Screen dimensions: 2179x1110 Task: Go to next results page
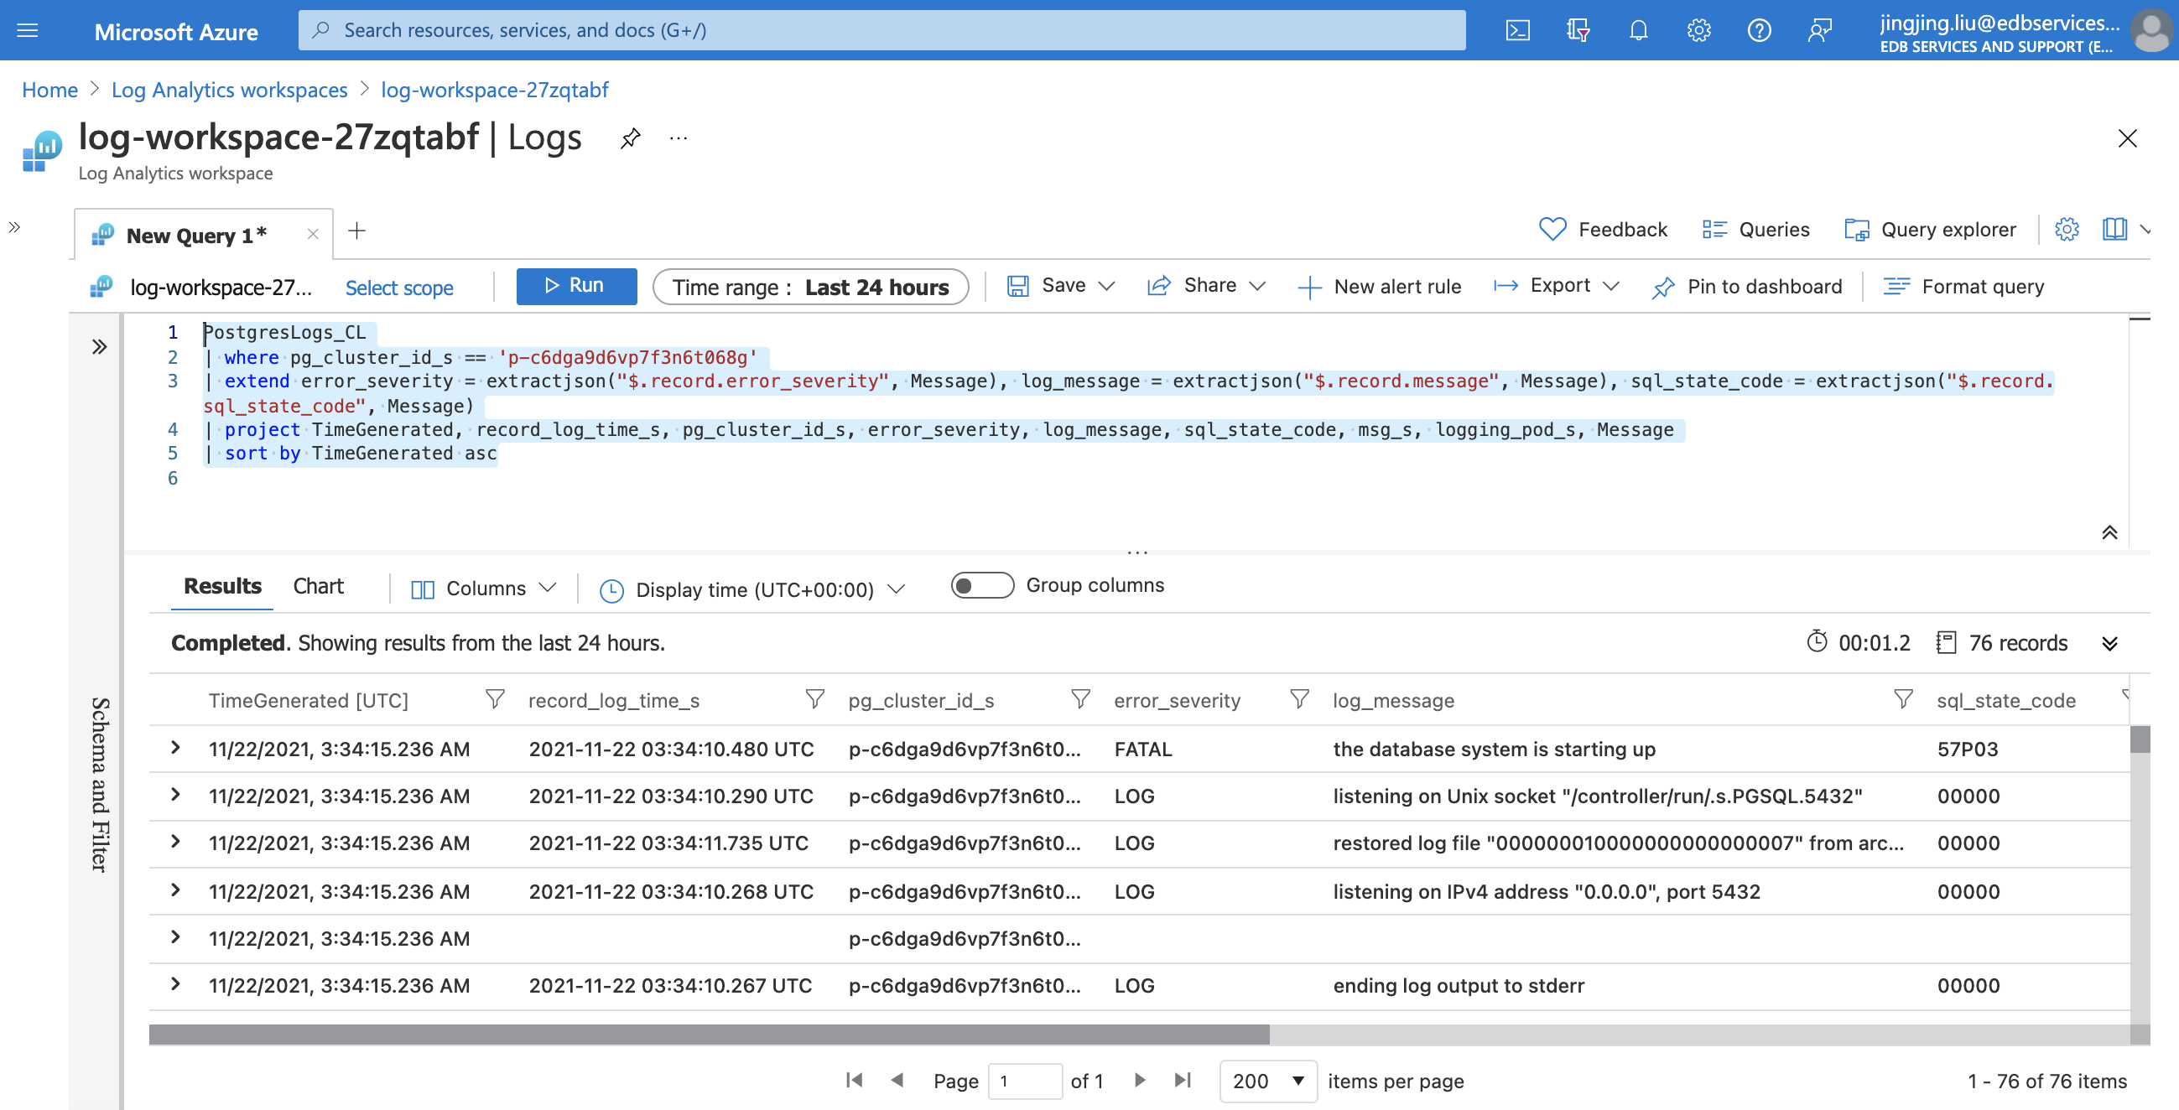click(1140, 1080)
